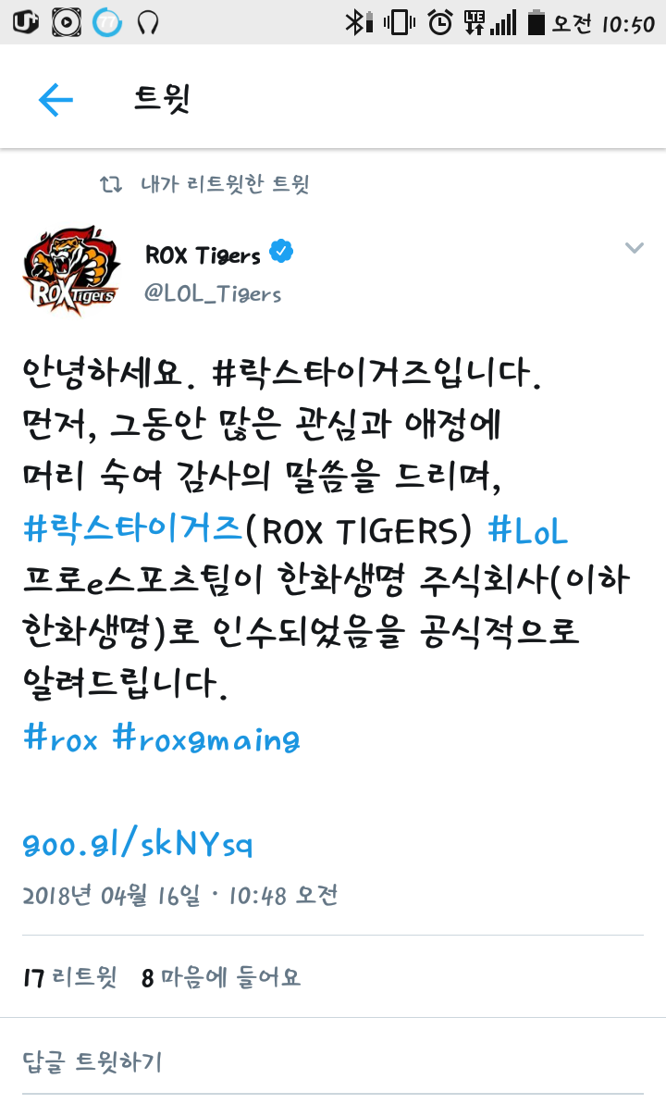666x1104 pixels.
Task: Tap the Bluetooth status bar icon
Action: pos(358,22)
